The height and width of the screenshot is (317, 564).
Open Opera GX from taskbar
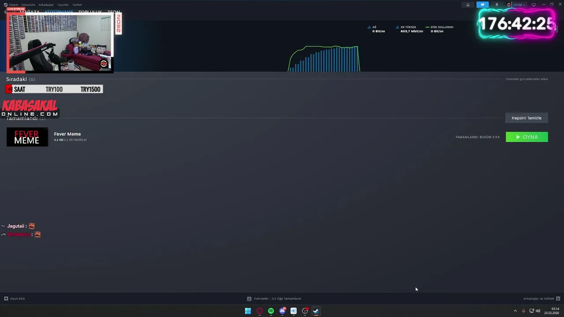pos(260,311)
